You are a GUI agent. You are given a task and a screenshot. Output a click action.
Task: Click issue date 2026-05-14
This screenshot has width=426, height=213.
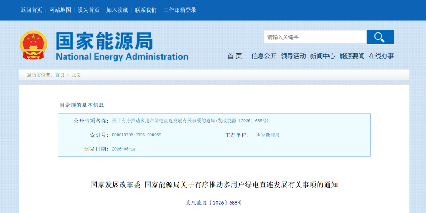tap(123, 149)
